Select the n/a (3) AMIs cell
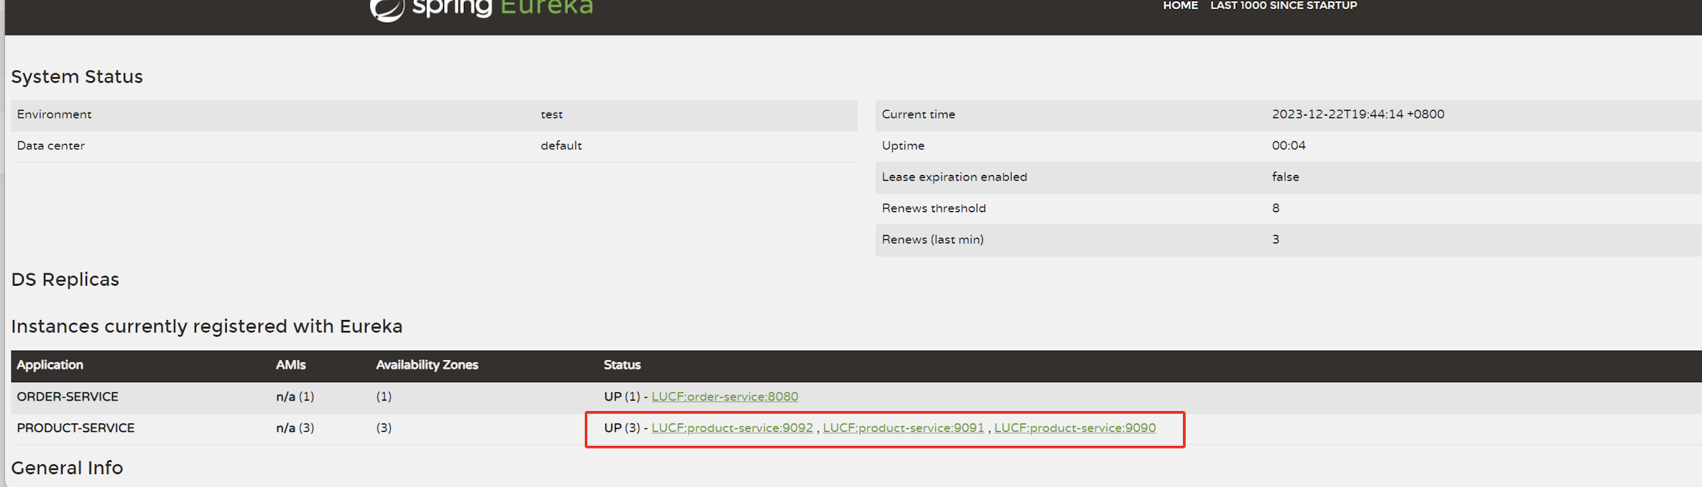The height and width of the screenshot is (487, 1702). (295, 428)
